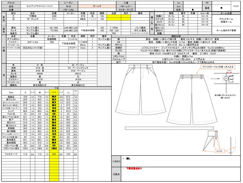Screen dimensions: 243x183
Task: Select the 無し text in 二次加工 section
Action: 128,159
